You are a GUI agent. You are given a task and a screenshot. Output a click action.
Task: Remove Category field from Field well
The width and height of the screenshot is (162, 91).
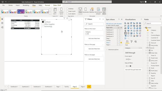(x=141, y=48)
